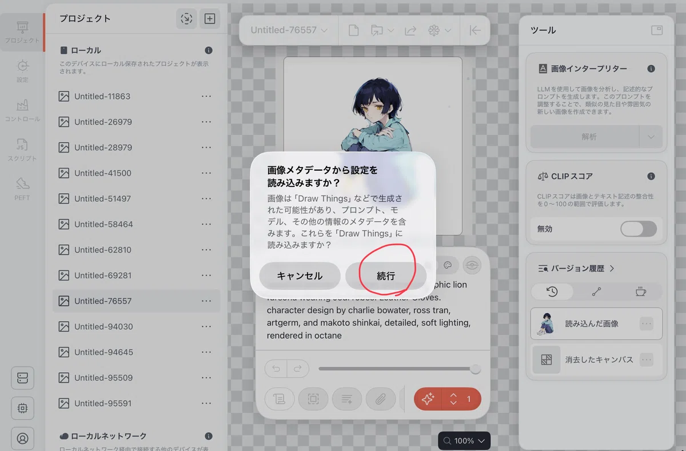Open the プロジェクト sidebar tab

(x=22, y=33)
